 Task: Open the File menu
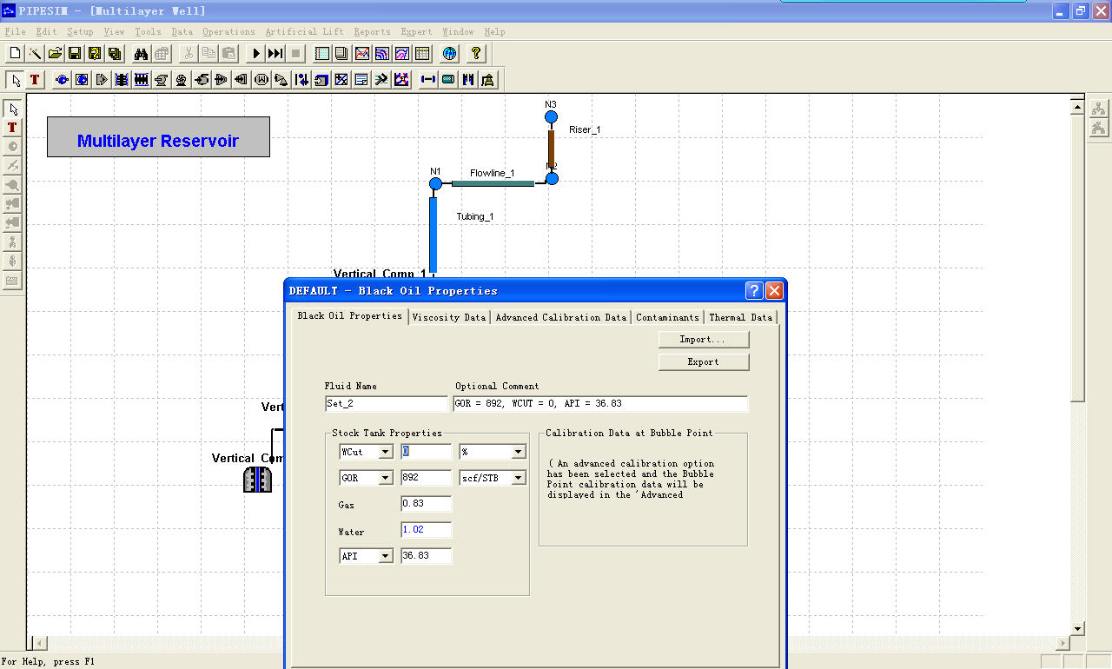click(x=16, y=31)
